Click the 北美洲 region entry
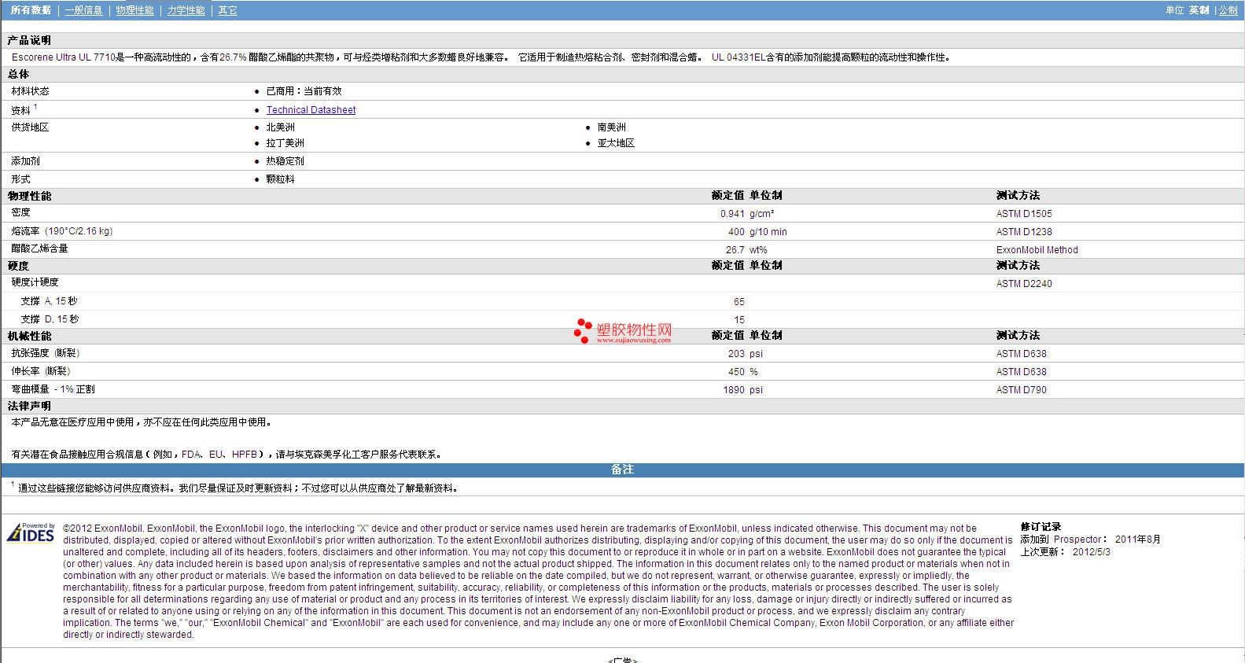 [280, 127]
